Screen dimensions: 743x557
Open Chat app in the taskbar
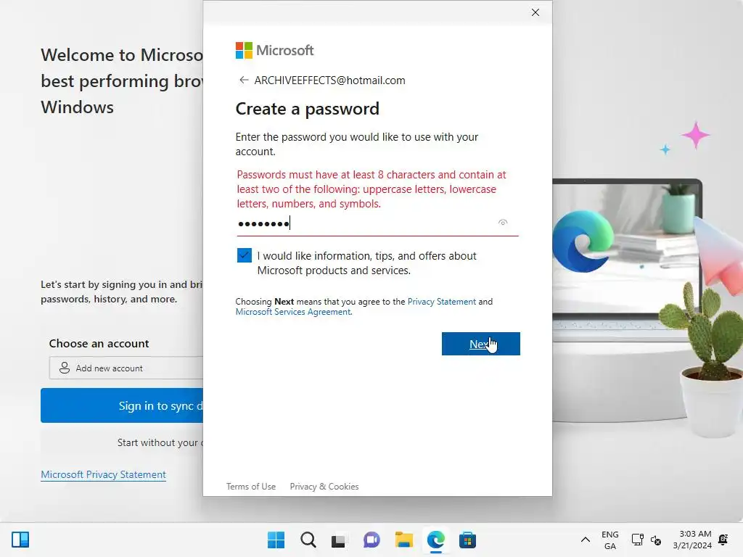coord(371,540)
